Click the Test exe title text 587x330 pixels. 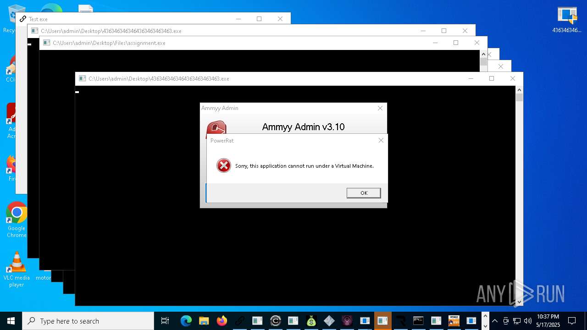(38, 19)
